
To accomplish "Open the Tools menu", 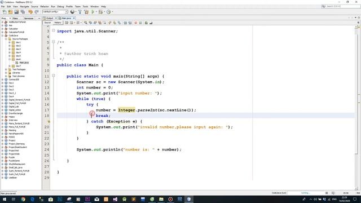I will 85,6.
